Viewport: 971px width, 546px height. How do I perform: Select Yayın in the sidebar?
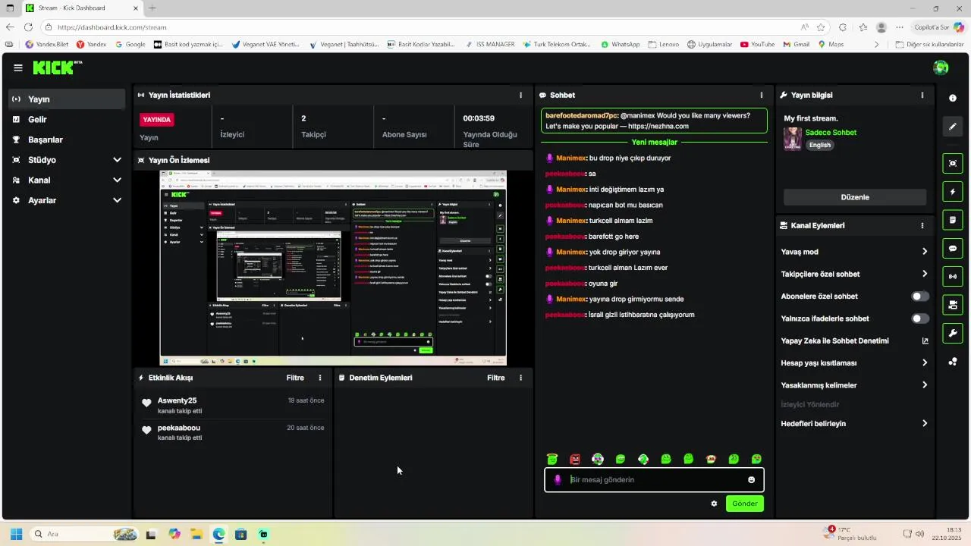(x=67, y=99)
